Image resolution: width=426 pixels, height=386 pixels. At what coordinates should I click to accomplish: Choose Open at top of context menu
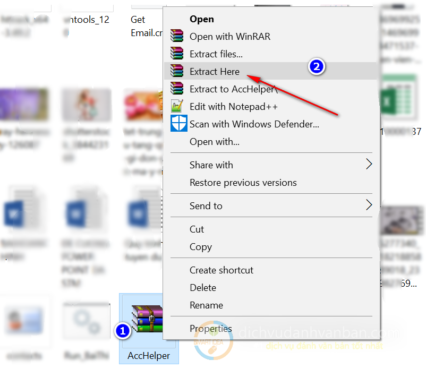pyautogui.click(x=202, y=19)
